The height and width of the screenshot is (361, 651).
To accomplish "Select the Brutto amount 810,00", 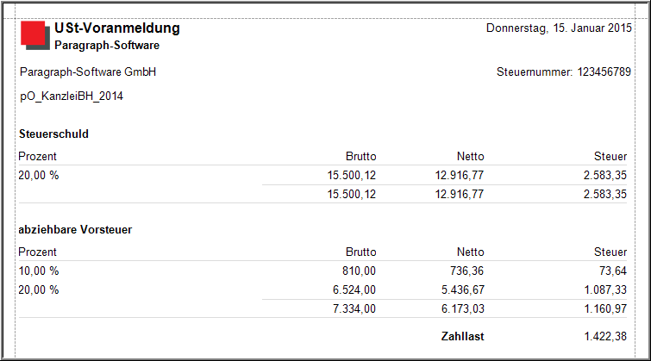I will pyautogui.click(x=359, y=271).
